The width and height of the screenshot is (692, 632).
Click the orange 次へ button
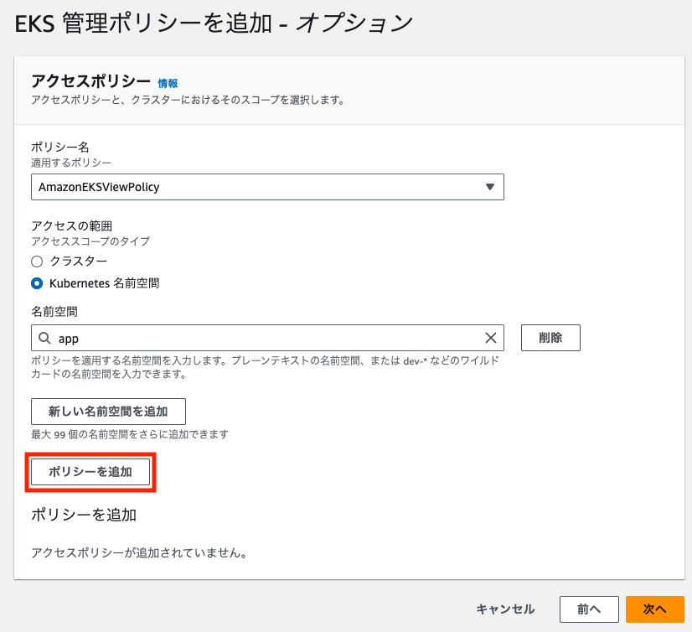(x=655, y=609)
